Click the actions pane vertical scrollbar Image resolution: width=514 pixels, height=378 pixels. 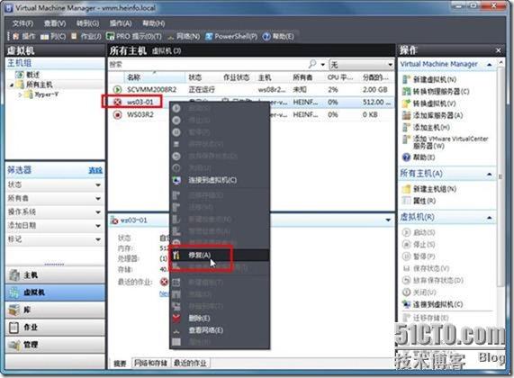click(x=500, y=177)
